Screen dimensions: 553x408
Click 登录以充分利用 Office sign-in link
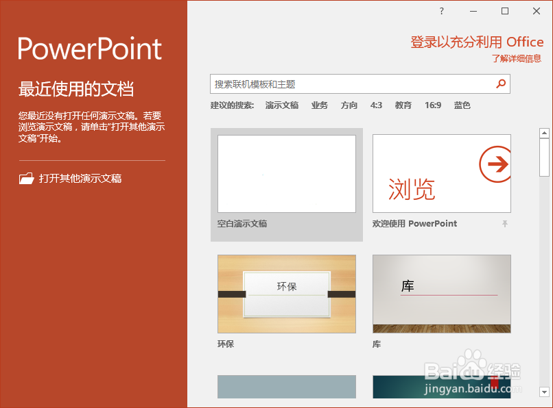pyautogui.click(x=477, y=42)
